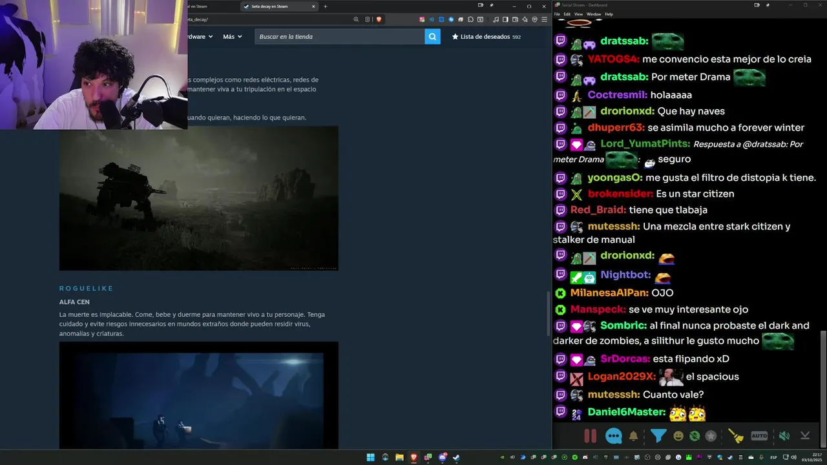Open a new browser tab with plus button

pyautogui.click(x=325, y=6)
